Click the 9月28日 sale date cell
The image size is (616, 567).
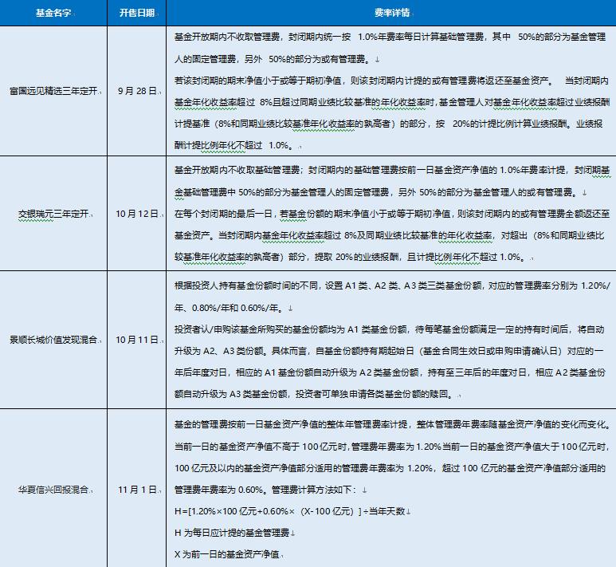click(x=137, y=92)
